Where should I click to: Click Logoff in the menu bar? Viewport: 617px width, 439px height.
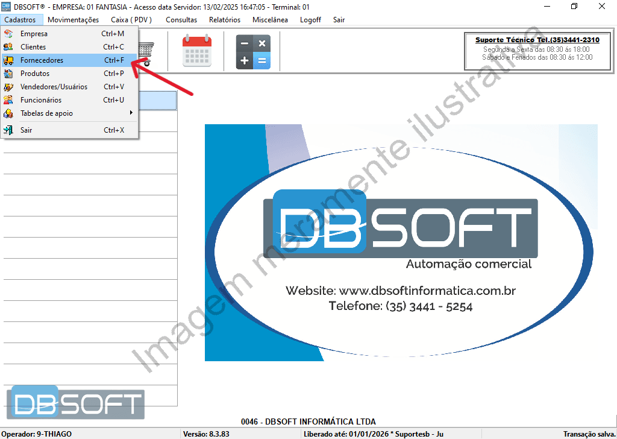pyautogui.click(x=310, y=20)
